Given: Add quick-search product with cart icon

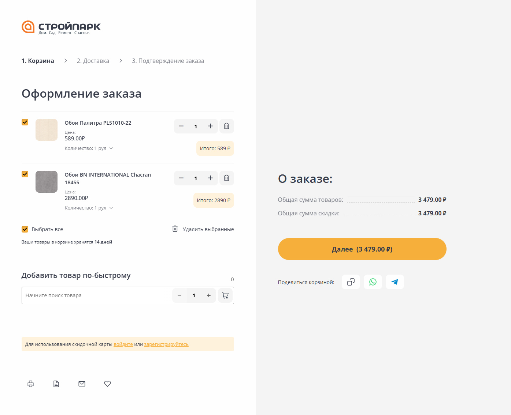Looking at the screenshot, I should [225, 295].
